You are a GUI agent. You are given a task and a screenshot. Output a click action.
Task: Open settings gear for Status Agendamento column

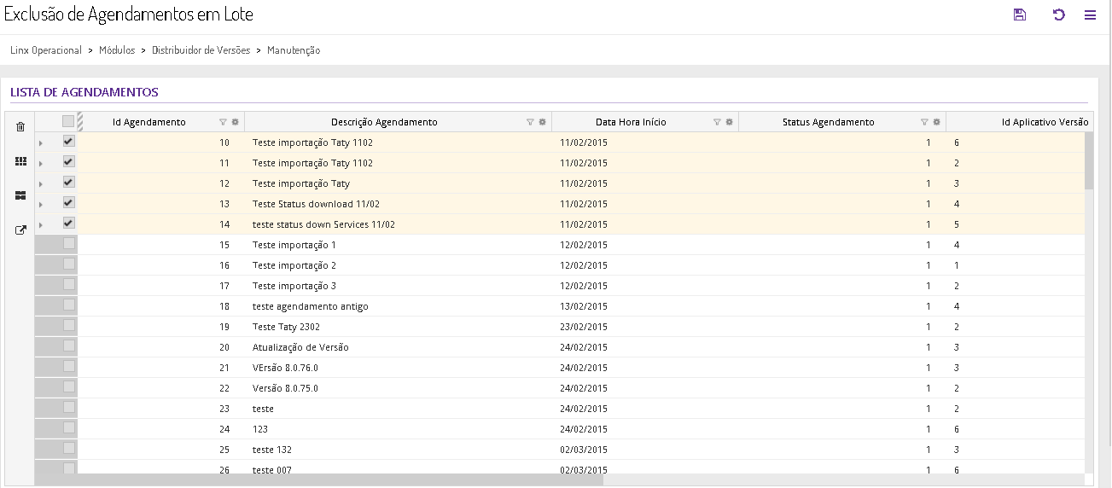point(936,122)
